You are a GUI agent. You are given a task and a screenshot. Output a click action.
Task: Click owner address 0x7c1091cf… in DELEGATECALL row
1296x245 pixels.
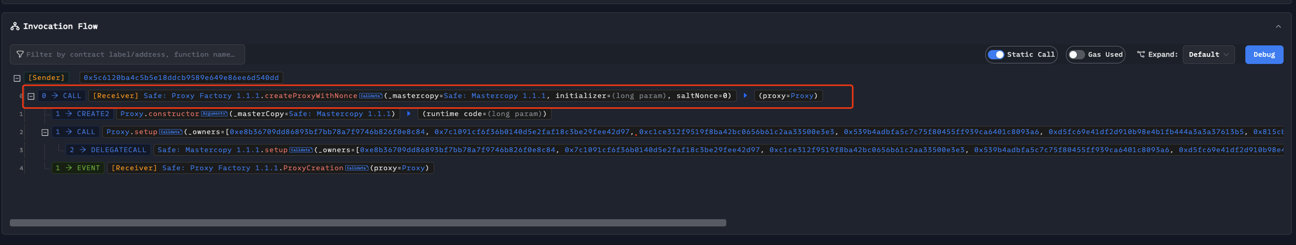click(662, 150)
